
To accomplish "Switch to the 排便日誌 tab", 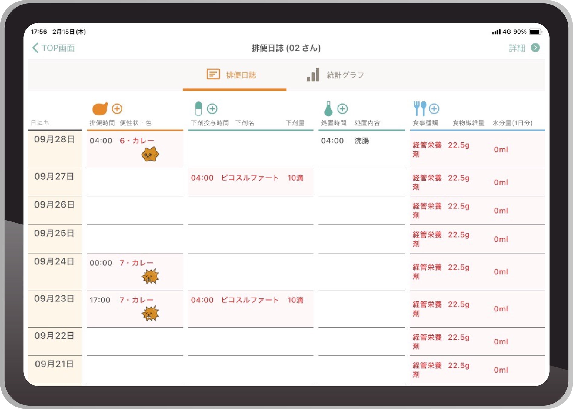I will [235, 75].
